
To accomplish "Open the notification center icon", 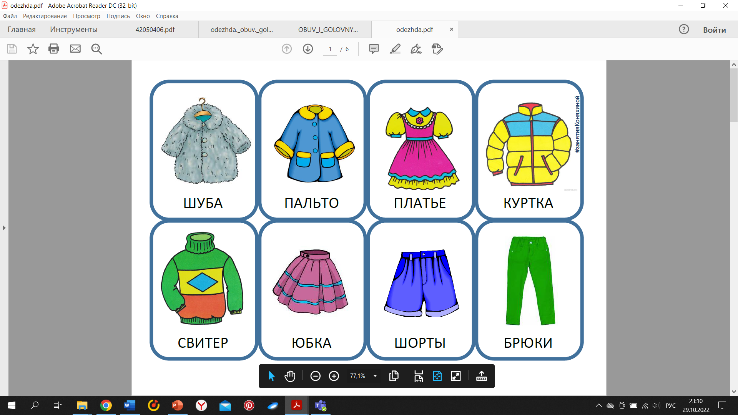I will pyautogui.click(x=722, y=405).
